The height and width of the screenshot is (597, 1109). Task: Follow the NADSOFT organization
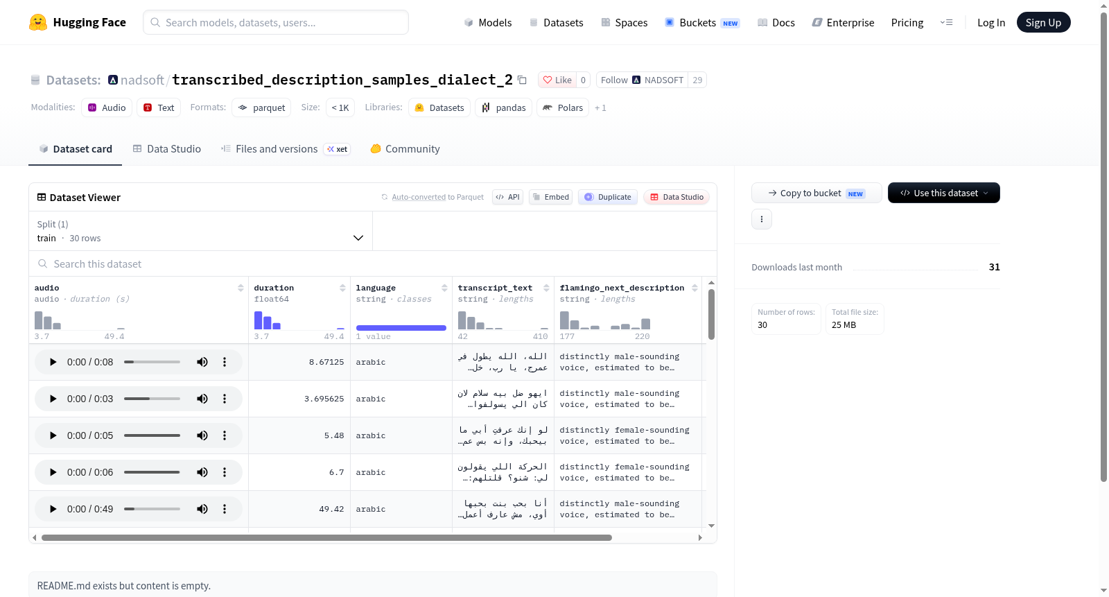pos(642,80)
